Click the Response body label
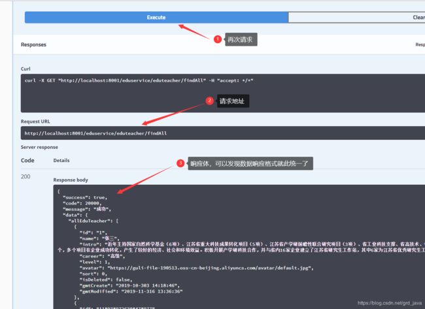The height and width of the screenshot is (309, 425). pos(71,180)
